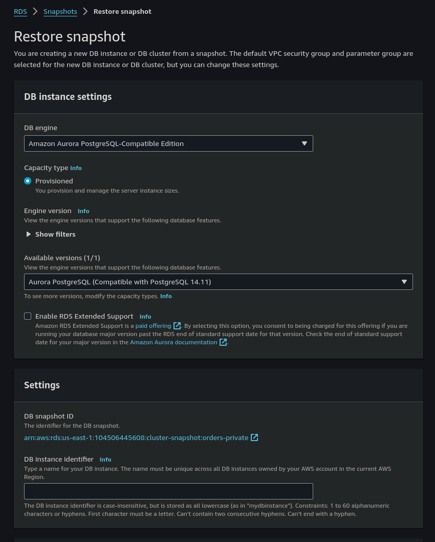
Task: Click external link icon next to snapshot ARN
Action: tap(254, 437)
